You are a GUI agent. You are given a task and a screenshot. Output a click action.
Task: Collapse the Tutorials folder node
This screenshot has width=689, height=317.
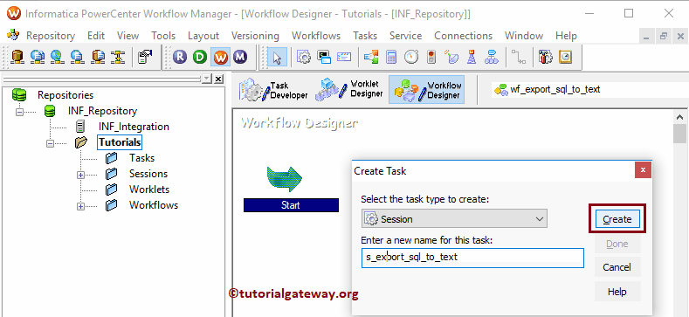(x=50, y=143)
